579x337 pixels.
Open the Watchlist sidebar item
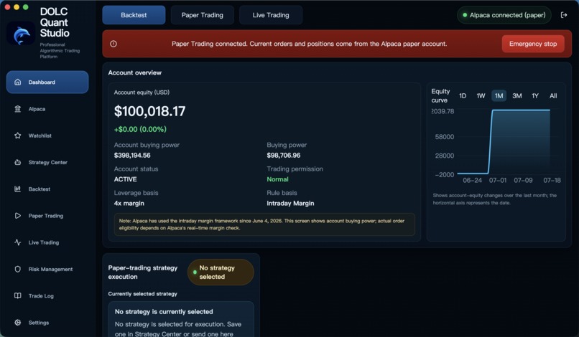[x=47, y=136]
